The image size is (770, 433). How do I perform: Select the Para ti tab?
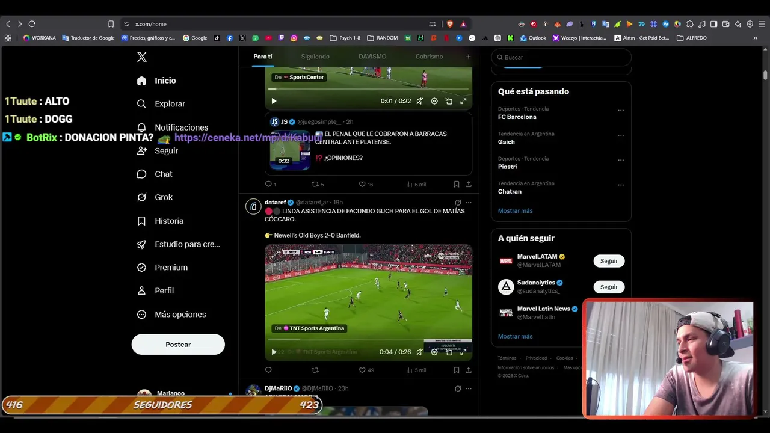[x=262, y=57]
